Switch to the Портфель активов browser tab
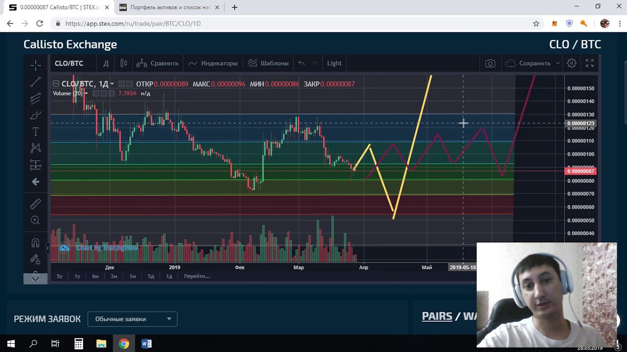The image size is (627, 352). click(x=169, y=7)
